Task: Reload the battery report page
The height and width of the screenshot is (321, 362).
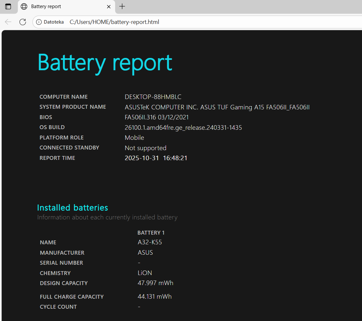Action: click(x=23, y=22)
